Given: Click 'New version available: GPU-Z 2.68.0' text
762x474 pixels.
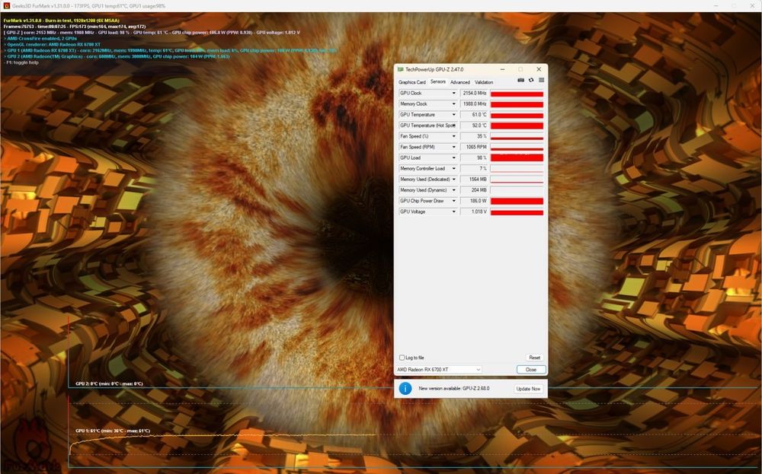Looking at the screenshot, I should pos(454,389).
